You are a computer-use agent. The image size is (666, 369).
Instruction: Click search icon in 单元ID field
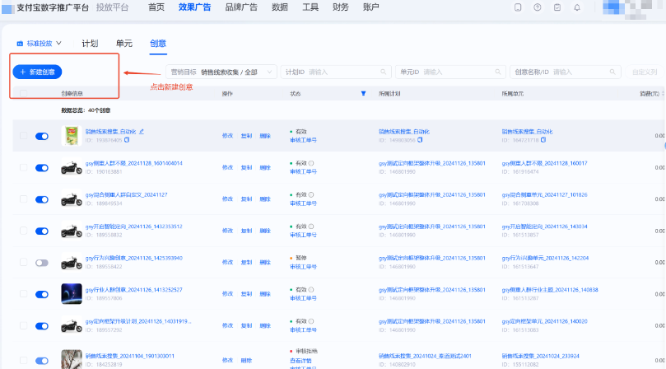point(498,72)
